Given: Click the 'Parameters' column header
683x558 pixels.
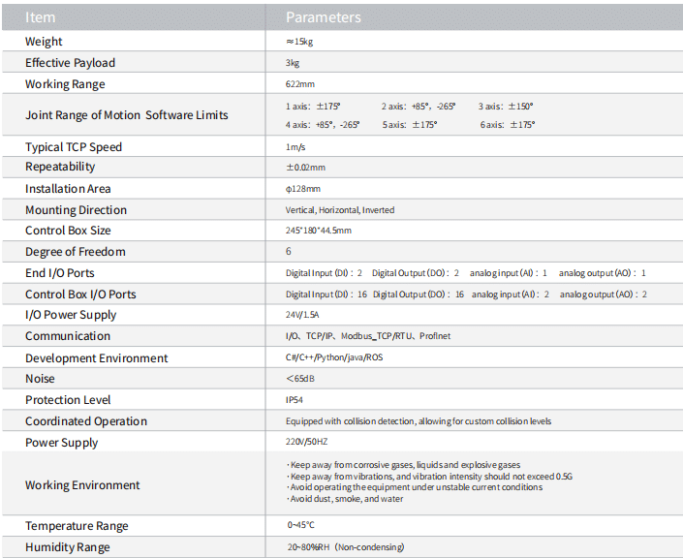Looking at the screenshot, I should tap(323, 16).
